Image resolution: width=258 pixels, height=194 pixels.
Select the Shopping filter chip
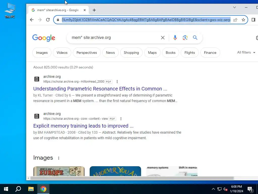[x=131, y=53]
